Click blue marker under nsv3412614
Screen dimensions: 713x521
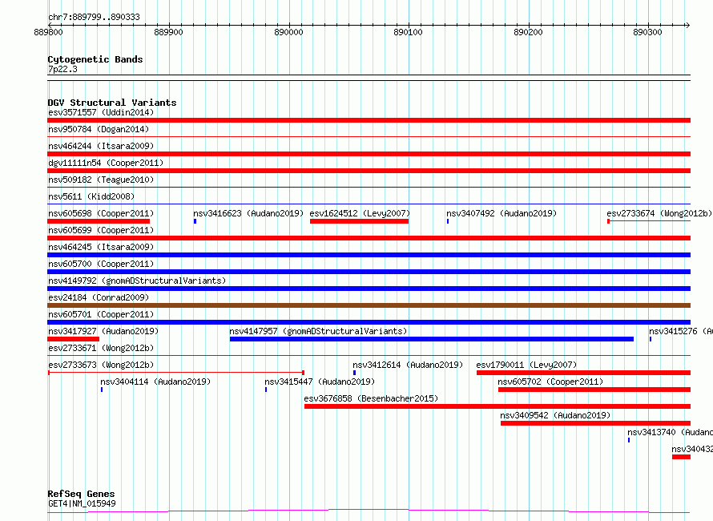coord(354,373)
